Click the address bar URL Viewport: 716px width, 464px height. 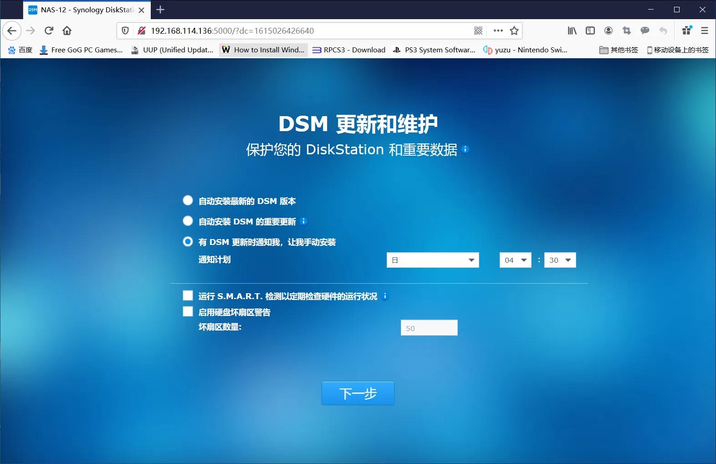click(232, 31)
